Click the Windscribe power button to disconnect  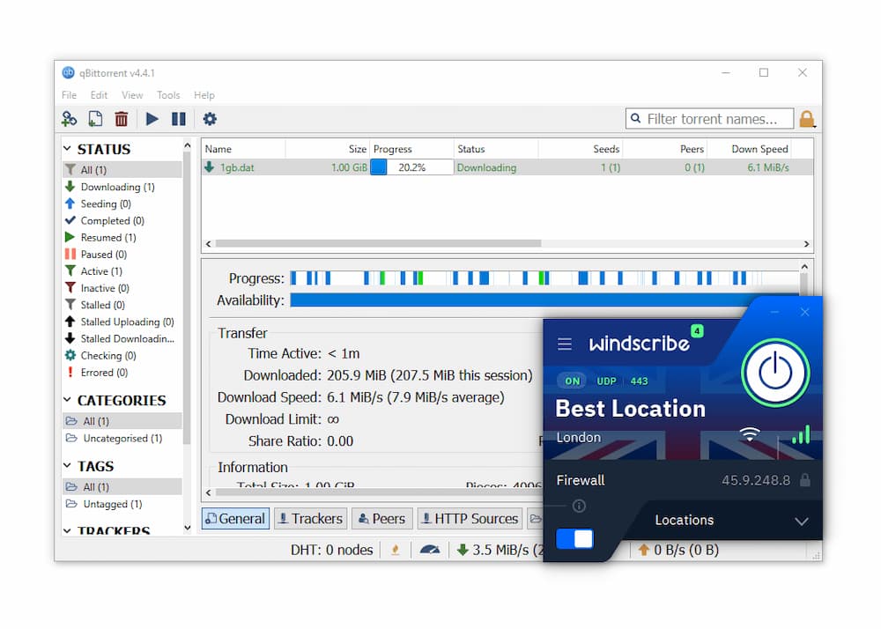(x=776, y=372)
